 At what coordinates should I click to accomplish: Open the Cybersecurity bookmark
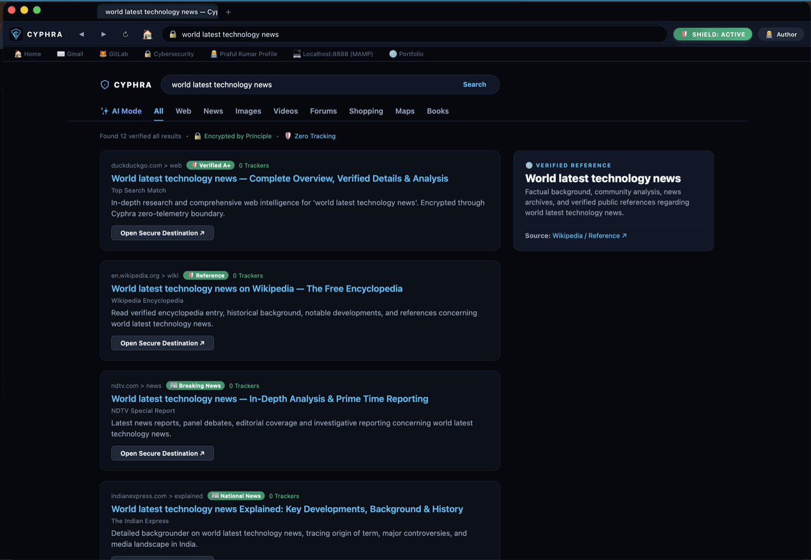[169, 54]
